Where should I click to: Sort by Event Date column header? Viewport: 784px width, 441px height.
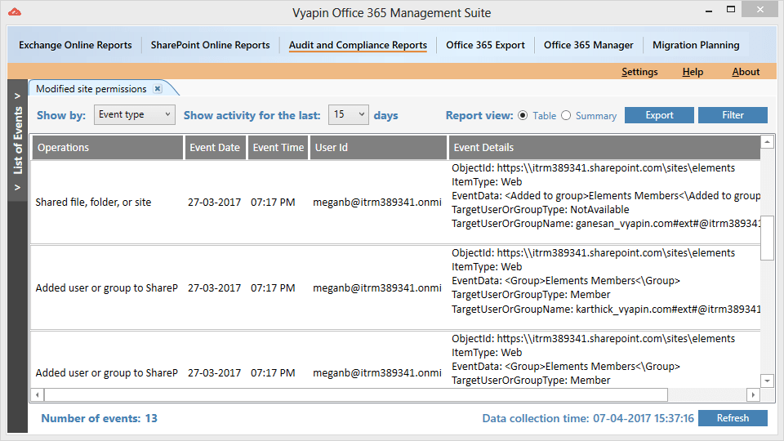215,148
